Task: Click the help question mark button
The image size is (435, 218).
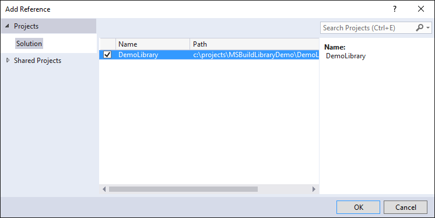Action: [395, 9]
